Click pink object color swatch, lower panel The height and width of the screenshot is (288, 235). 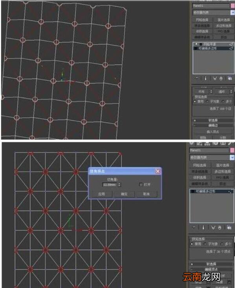(x=232, y=150)
